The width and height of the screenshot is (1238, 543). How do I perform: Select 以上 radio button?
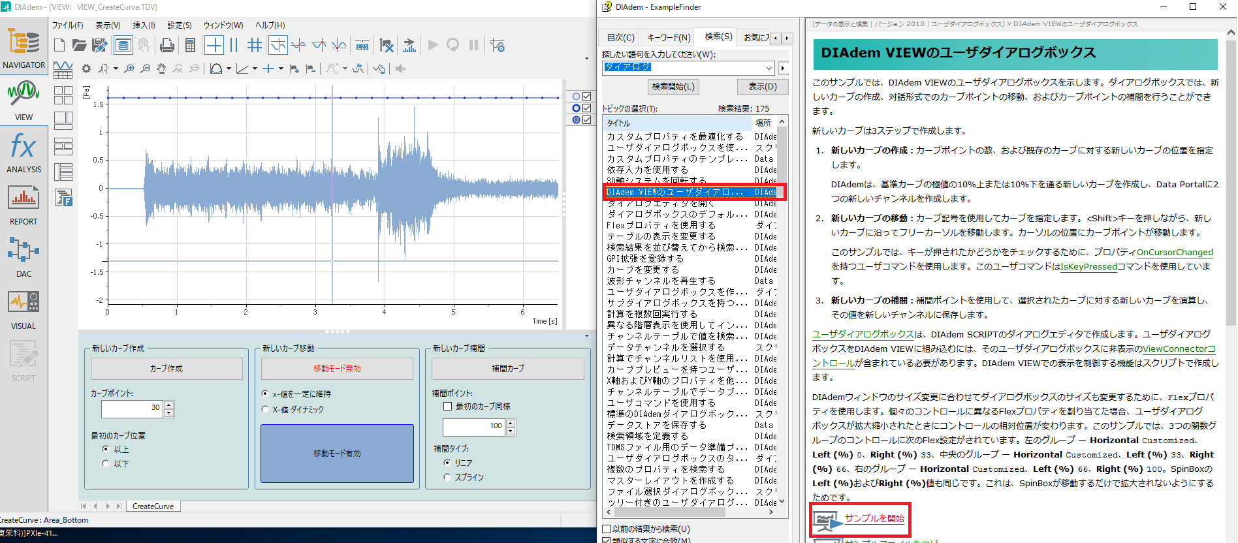[106, 449]
